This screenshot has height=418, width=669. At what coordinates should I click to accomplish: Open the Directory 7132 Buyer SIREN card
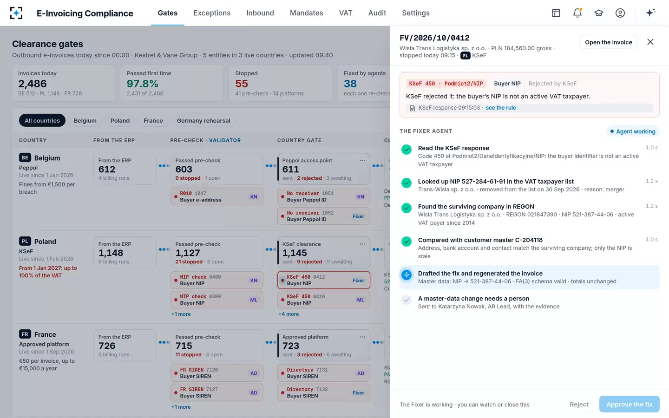click(x=324, y=392)
